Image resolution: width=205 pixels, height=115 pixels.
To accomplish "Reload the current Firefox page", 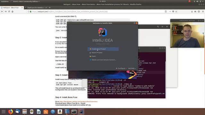I will coord(9,11).
